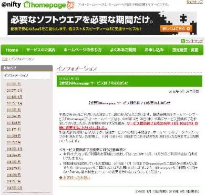Open the software SaaS banner advertisement
The image size is (205, 195).
[102, 23]
